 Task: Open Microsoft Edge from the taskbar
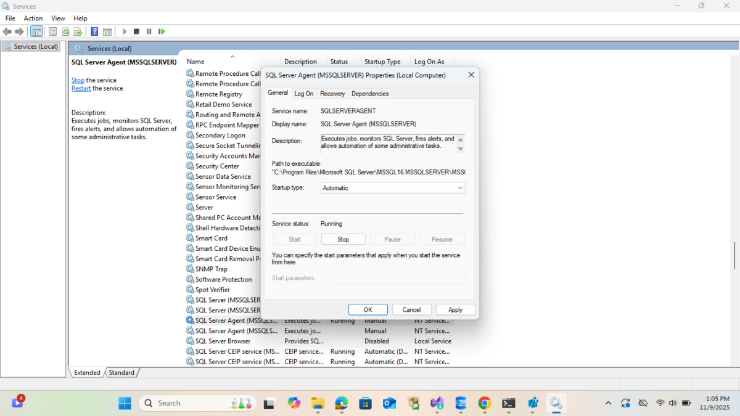tap(342, 403)
